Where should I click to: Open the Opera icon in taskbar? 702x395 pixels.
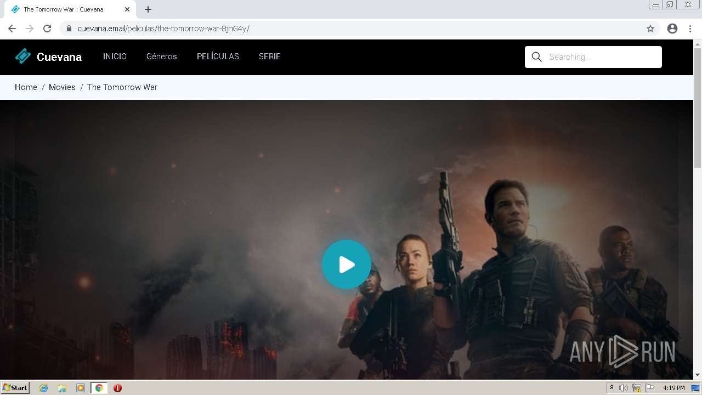[117, 388]
